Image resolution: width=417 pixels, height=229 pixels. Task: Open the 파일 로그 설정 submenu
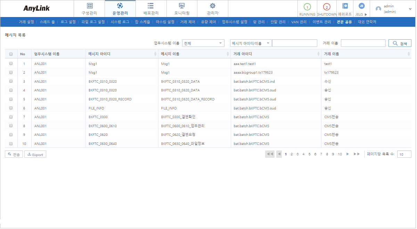coord(93,22)
